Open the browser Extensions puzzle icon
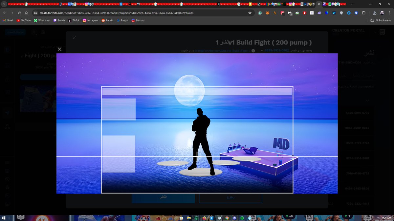This screenshot has width=394, height=221. (x=364, y=13)
